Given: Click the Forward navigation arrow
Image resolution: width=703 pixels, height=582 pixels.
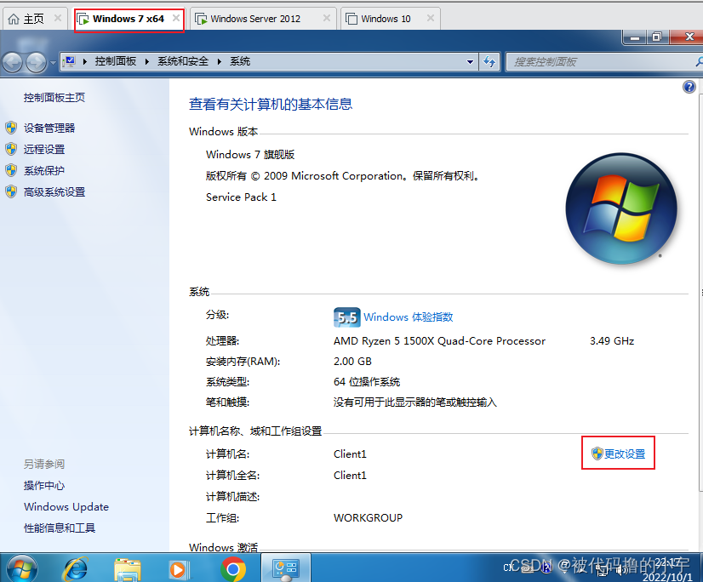Looking at the screenshot, I should 36,62.
